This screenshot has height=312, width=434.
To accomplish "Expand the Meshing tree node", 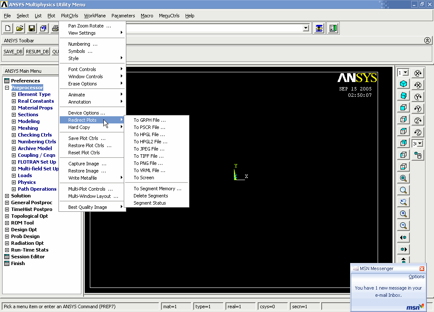I will click(14, 128).
